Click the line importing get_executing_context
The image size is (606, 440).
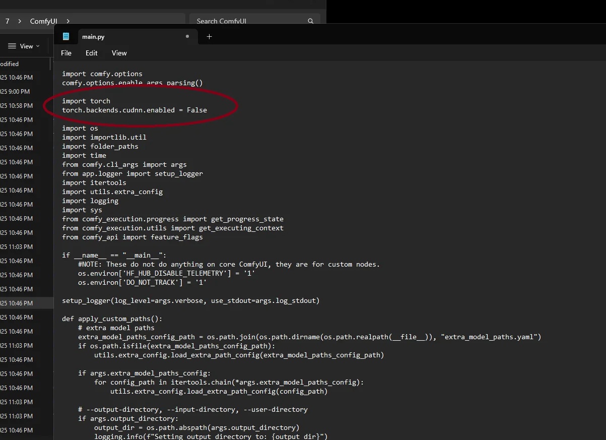(173, 228)
